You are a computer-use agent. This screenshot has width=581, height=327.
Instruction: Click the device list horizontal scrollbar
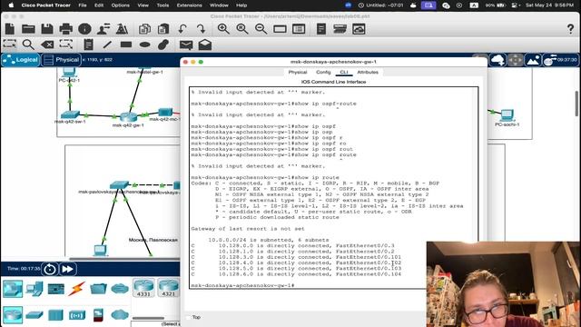(148, 318)
